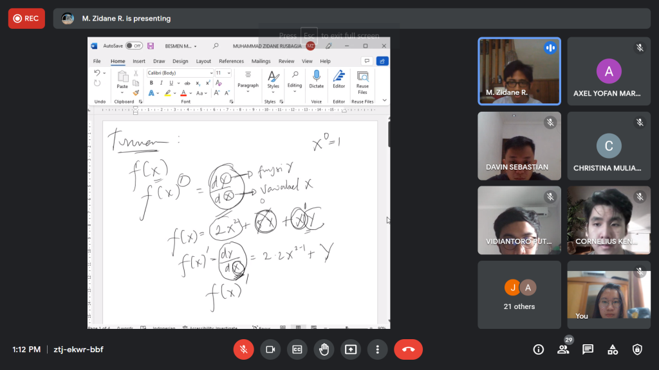
Task: Click the Present now screen share icon
Action: click(351, 349)
